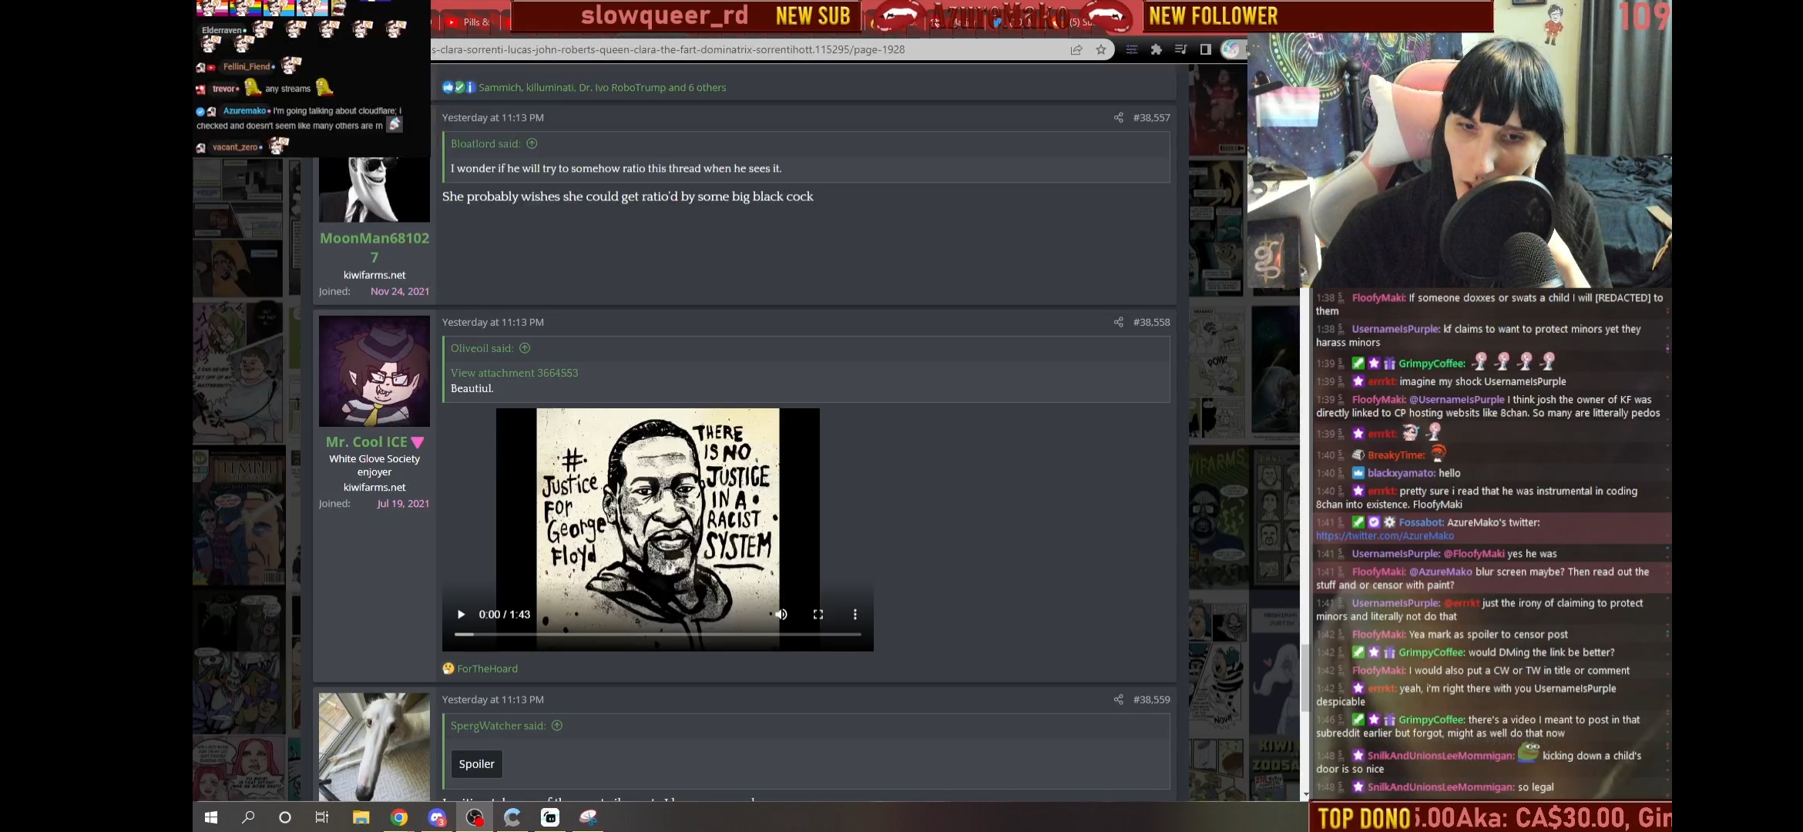The image size is (1803, 832).
Task: Open the browser profile avatar
Action: point(1231,49)
